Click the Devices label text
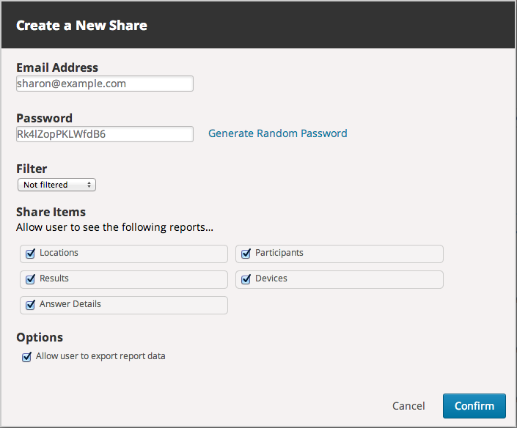This screenshot has width=517, height=428. pos(271,278)
